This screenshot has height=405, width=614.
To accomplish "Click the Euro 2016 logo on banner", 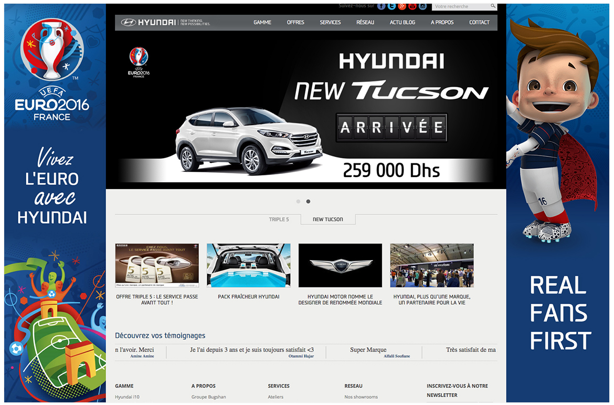I will coord(139,62).
